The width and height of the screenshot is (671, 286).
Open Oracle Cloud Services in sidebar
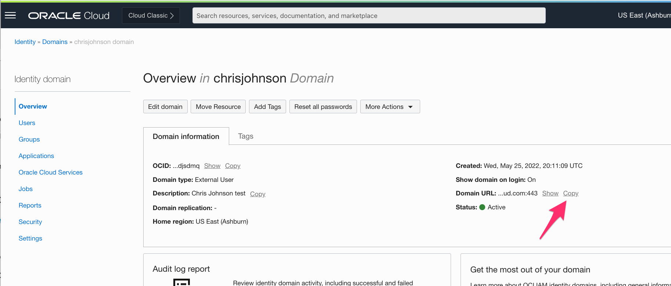[50, 172]
